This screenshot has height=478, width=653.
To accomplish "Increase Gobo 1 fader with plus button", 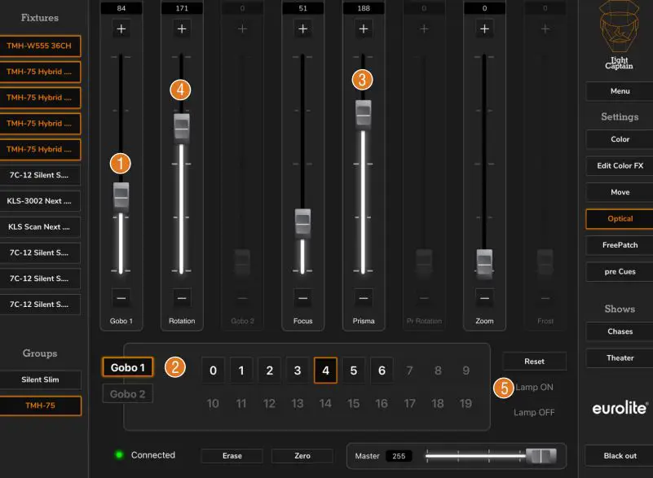I will click(x=121, y=29).
